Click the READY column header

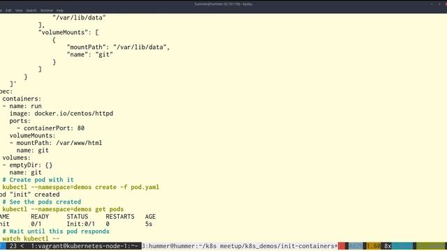[x=40, y=217]
